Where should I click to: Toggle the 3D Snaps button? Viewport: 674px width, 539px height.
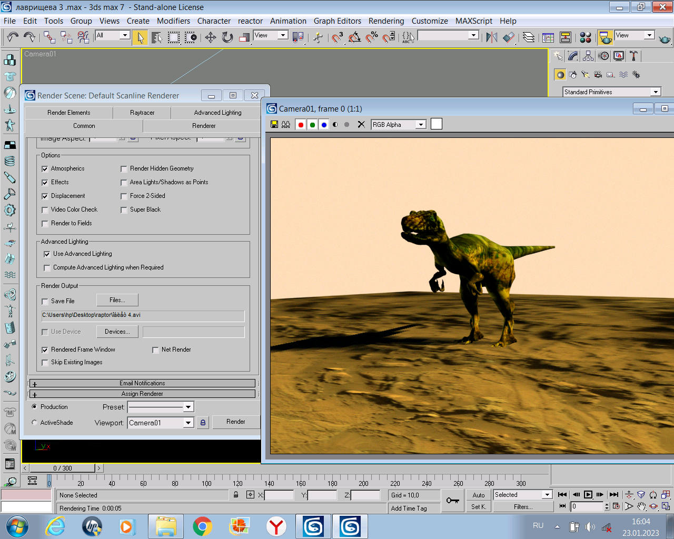[x=338, y=37]
